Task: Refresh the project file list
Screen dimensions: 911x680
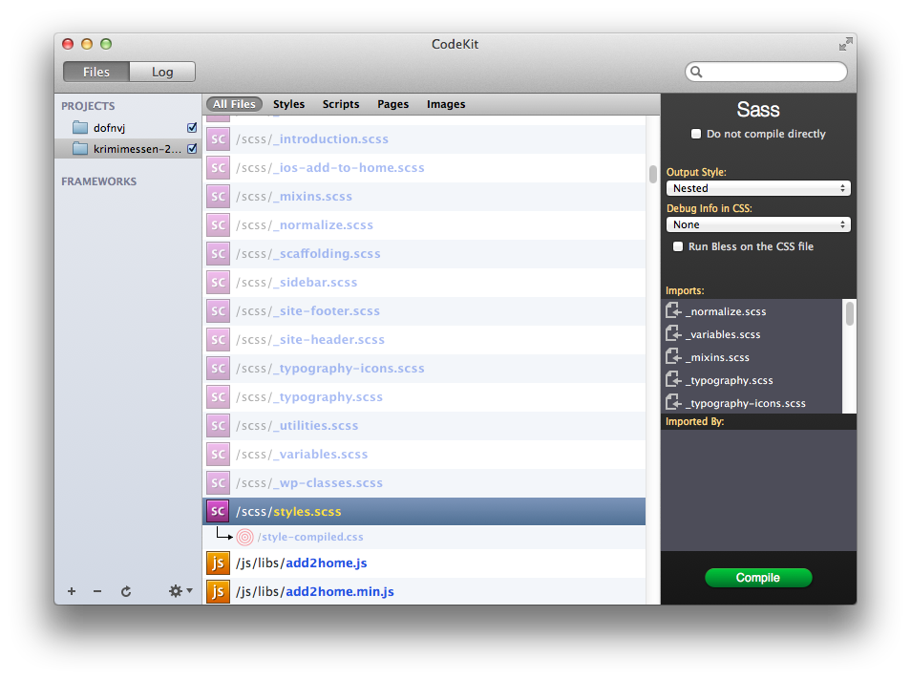Action: pos(126,591)
